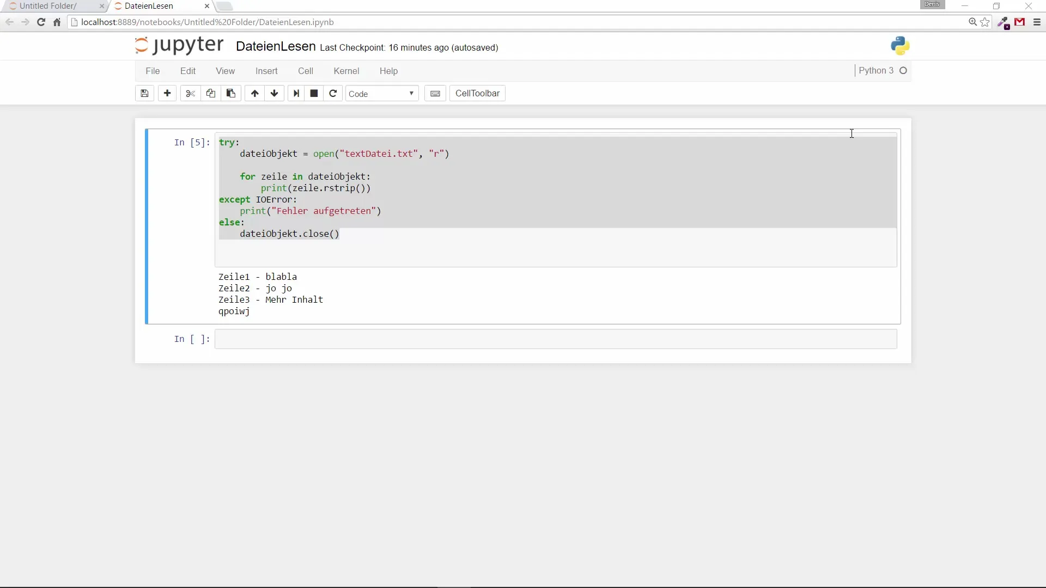Click output line Zeile1 - blabla
Screen dimensions: 1046x588
[x=258, y=277]
